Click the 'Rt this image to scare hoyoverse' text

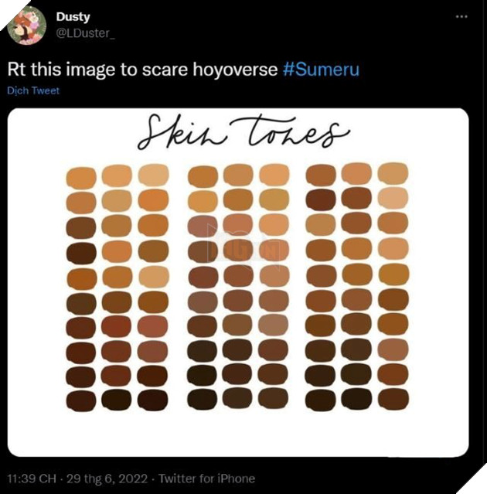141,69
